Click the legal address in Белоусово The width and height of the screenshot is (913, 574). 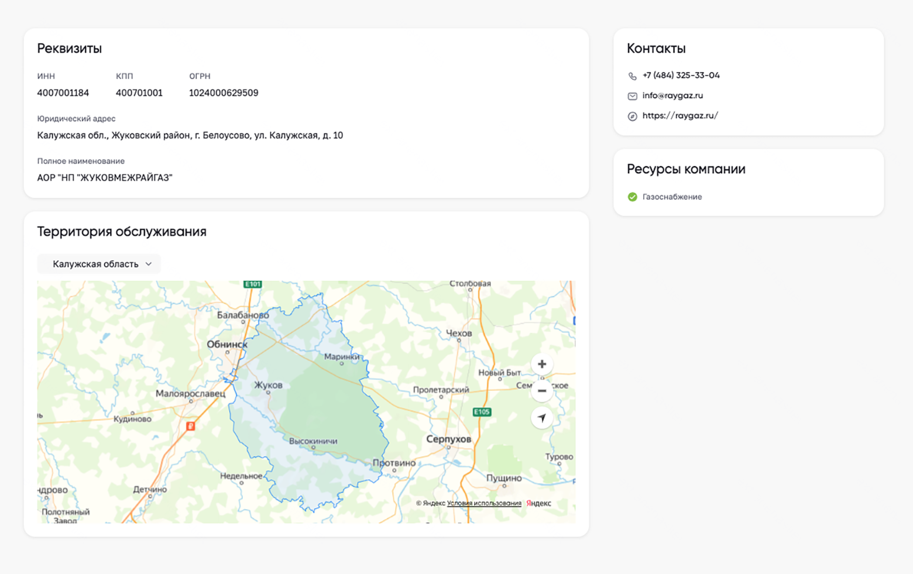190,135
